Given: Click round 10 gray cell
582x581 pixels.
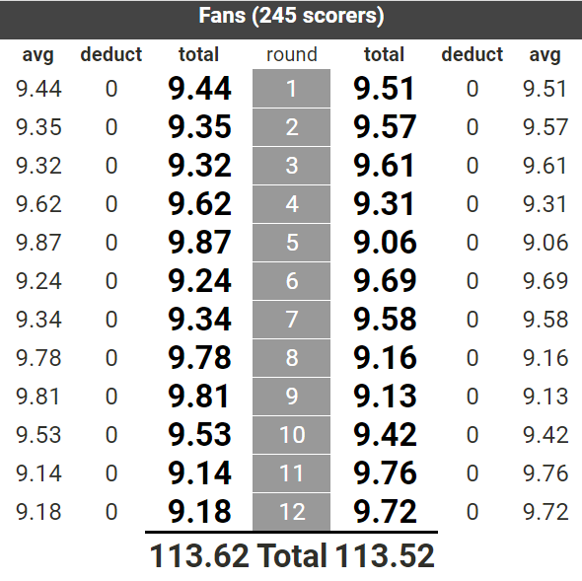Looking at the screenshot, I should [291, 435].
